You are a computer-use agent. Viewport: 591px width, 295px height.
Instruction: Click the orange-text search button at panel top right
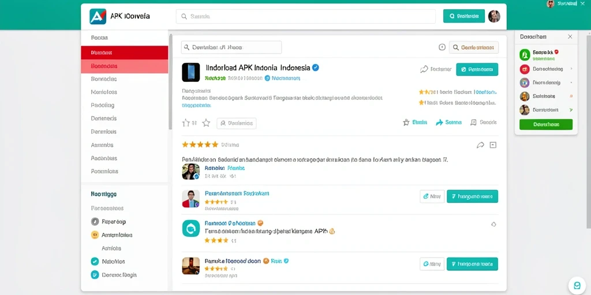pos(474,47)
